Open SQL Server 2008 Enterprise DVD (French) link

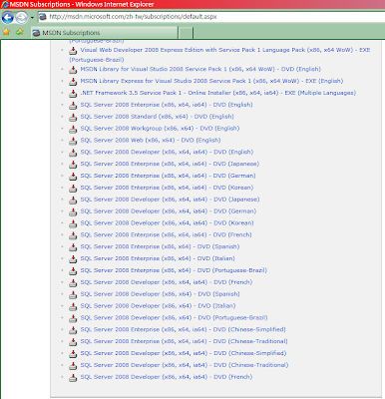pos(166,234)
